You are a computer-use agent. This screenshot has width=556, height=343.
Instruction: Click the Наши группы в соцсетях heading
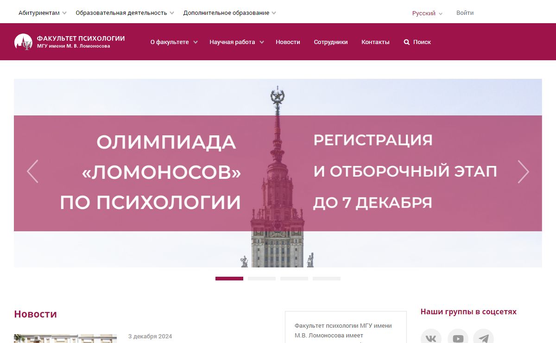(468, 311)
